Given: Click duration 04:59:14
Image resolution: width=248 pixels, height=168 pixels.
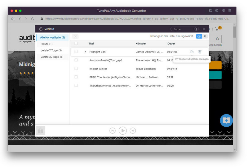Looking at the screenshot, I should pyautogui.click(x=172, y=69).
